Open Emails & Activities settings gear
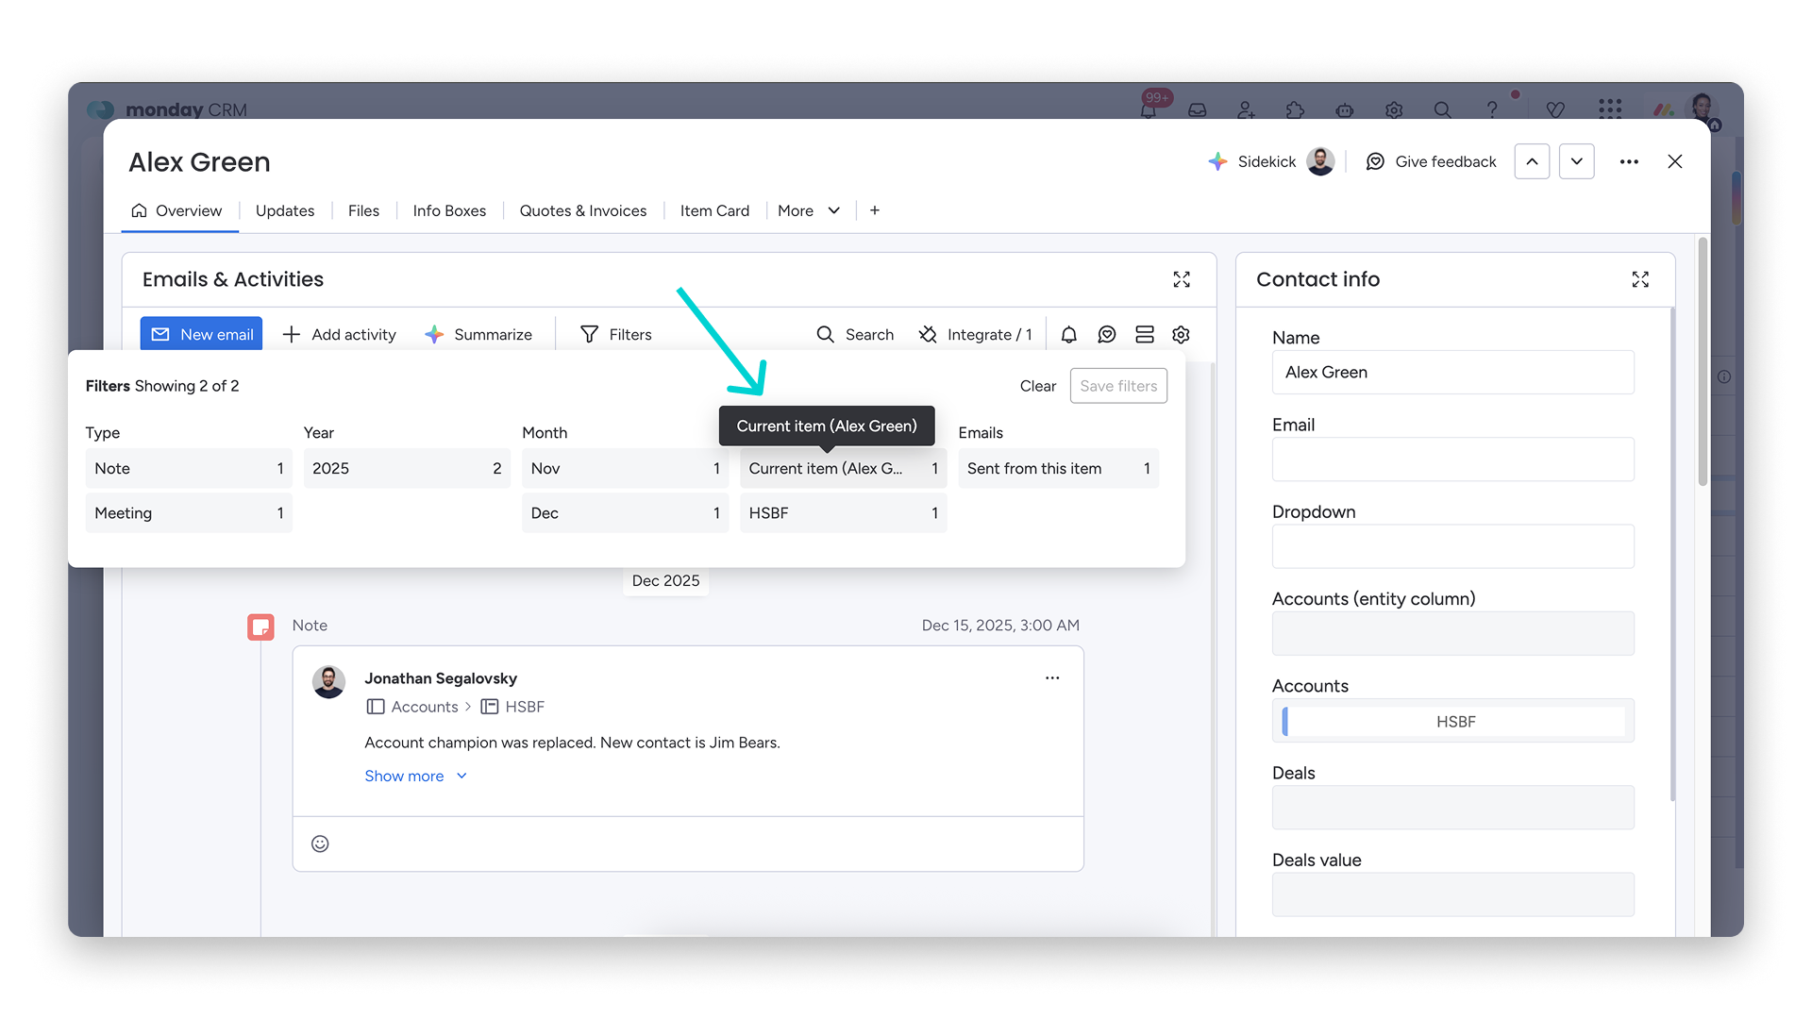The height and width of the screenshot is (1019, 1812). tap(1181, 334)
